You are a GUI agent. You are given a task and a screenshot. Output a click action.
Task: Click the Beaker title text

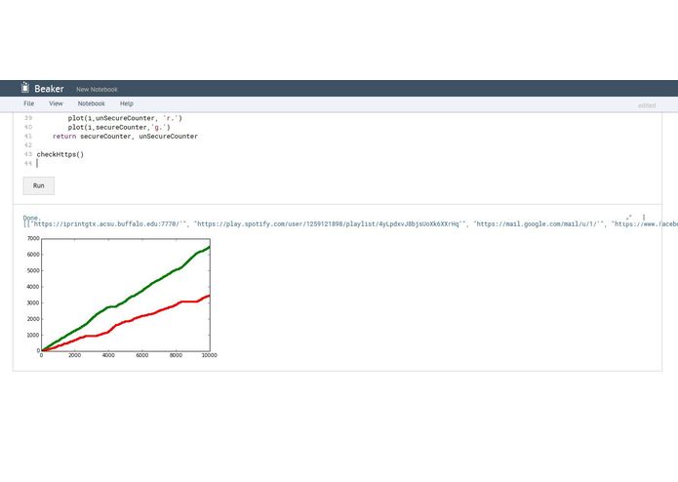(49, 89)
